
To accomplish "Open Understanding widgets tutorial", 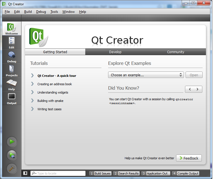I will [x=53, y=92].
